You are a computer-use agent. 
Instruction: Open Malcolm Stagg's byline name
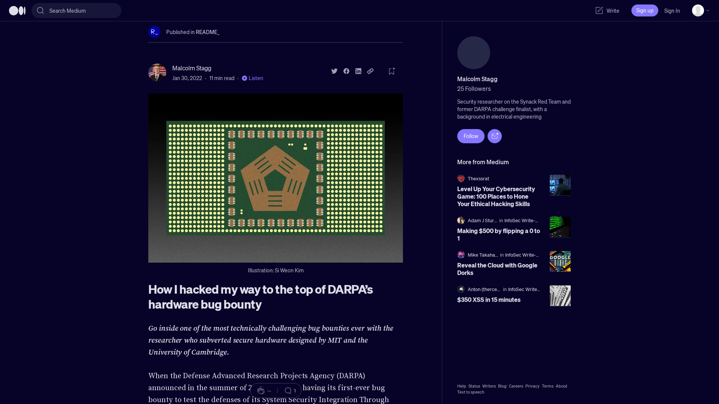pos(192,68)
